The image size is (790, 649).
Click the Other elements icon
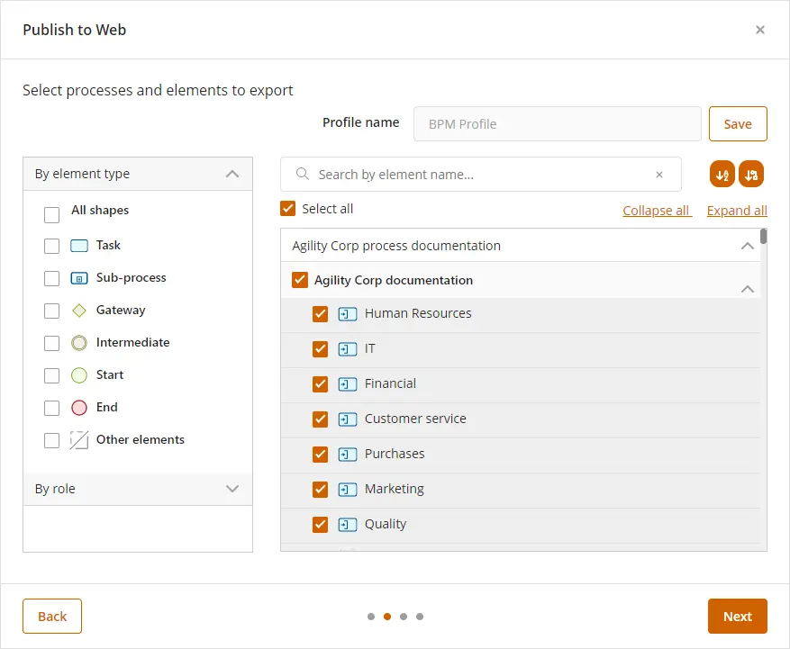[x=79, y=440]
